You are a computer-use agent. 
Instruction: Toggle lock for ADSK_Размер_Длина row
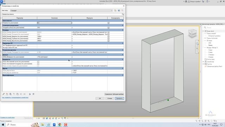109,32
